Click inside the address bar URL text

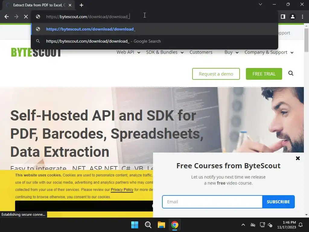(x=88, y=17)
